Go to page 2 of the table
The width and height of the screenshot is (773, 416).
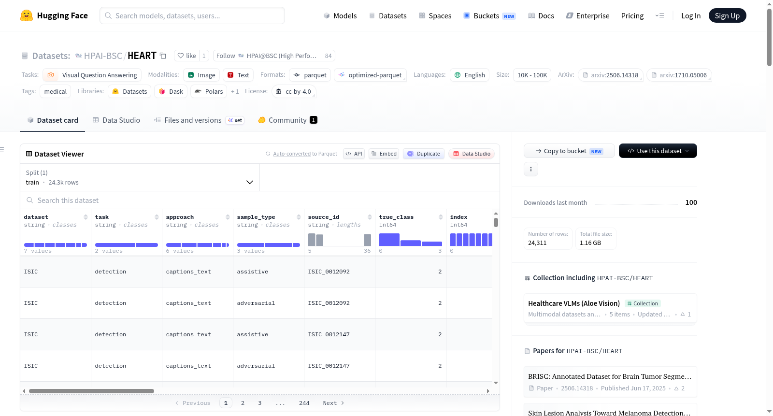click(243, 403)
